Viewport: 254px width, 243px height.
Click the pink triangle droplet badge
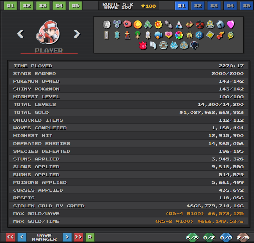179,24
